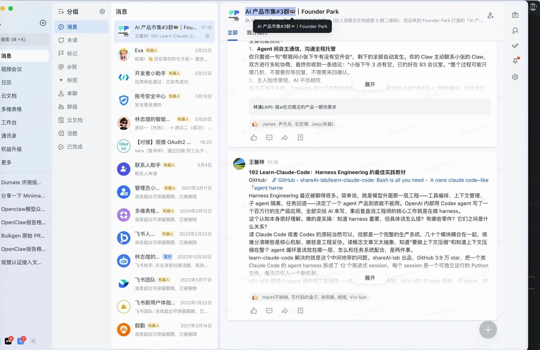
Task: Open 权益升级 in left navigation
Action: coord(24,149)
